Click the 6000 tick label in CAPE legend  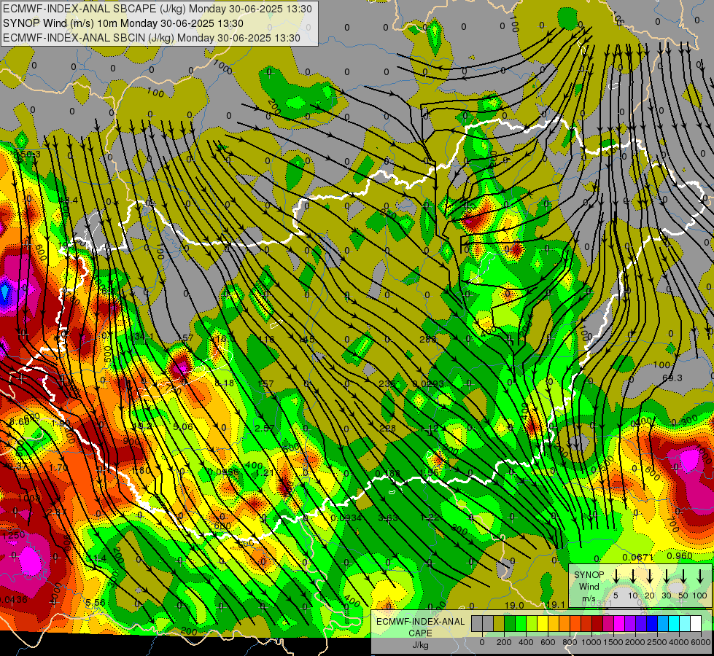702,642
